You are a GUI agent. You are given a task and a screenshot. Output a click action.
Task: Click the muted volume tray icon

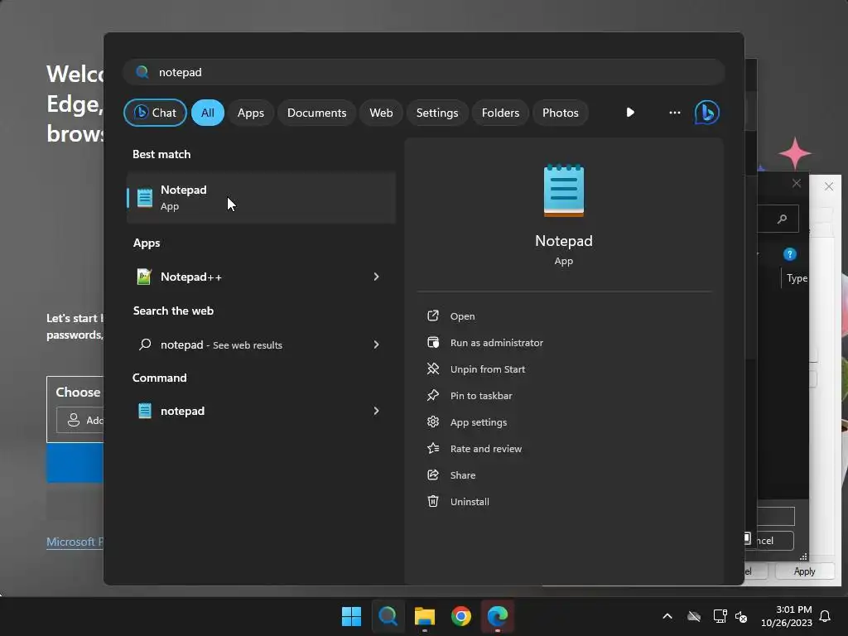click(x=741, y=616)
